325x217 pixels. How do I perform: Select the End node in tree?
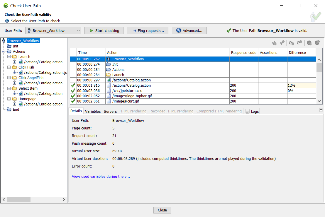[16, 110]
